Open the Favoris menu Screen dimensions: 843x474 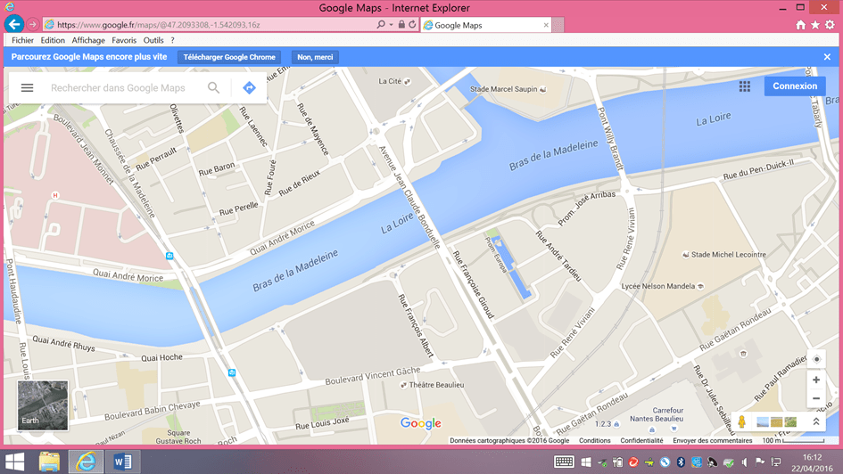point(124,40)
